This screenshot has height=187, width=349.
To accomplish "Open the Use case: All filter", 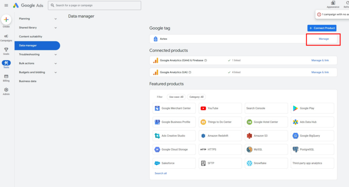I will coord(176,97).
